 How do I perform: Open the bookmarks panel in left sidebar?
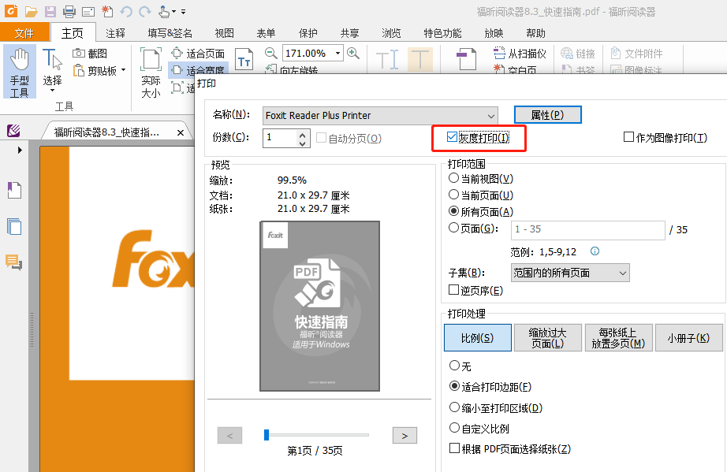click(x=14, y=190)
